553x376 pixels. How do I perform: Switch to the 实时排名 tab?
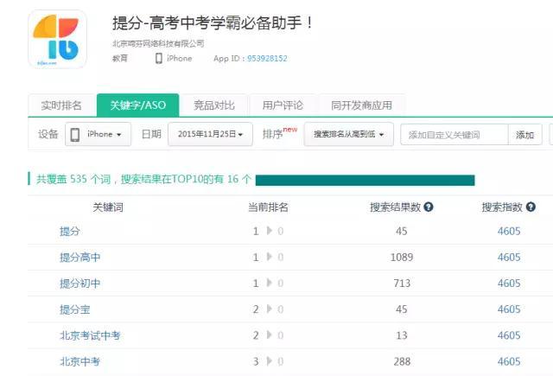pyautogui.click(x=61, y=105)
